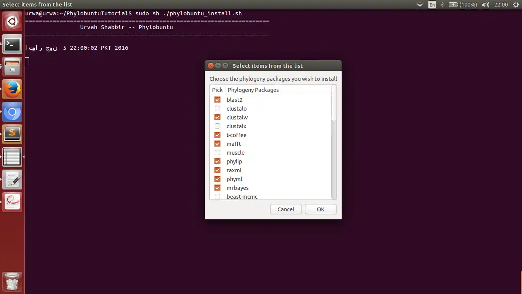Open Chromium browser from the launcher

12,112
